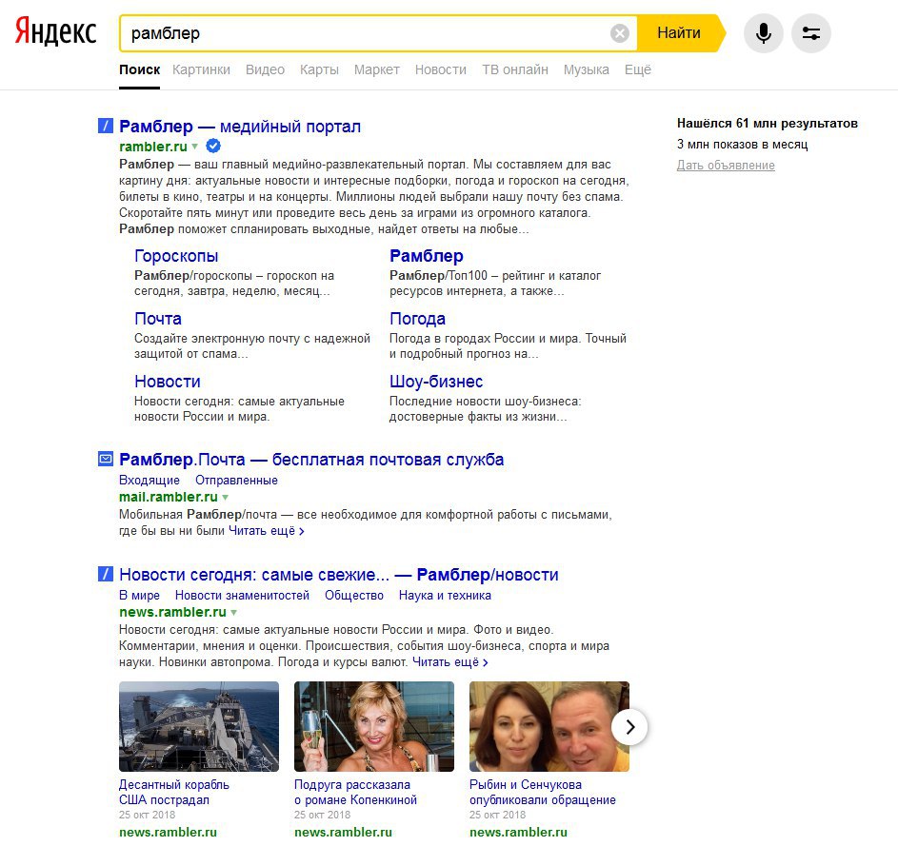Open the news.rambler.ru URL below the section links
The width and height of the screenshot is (898, 866).
[172, 612]
